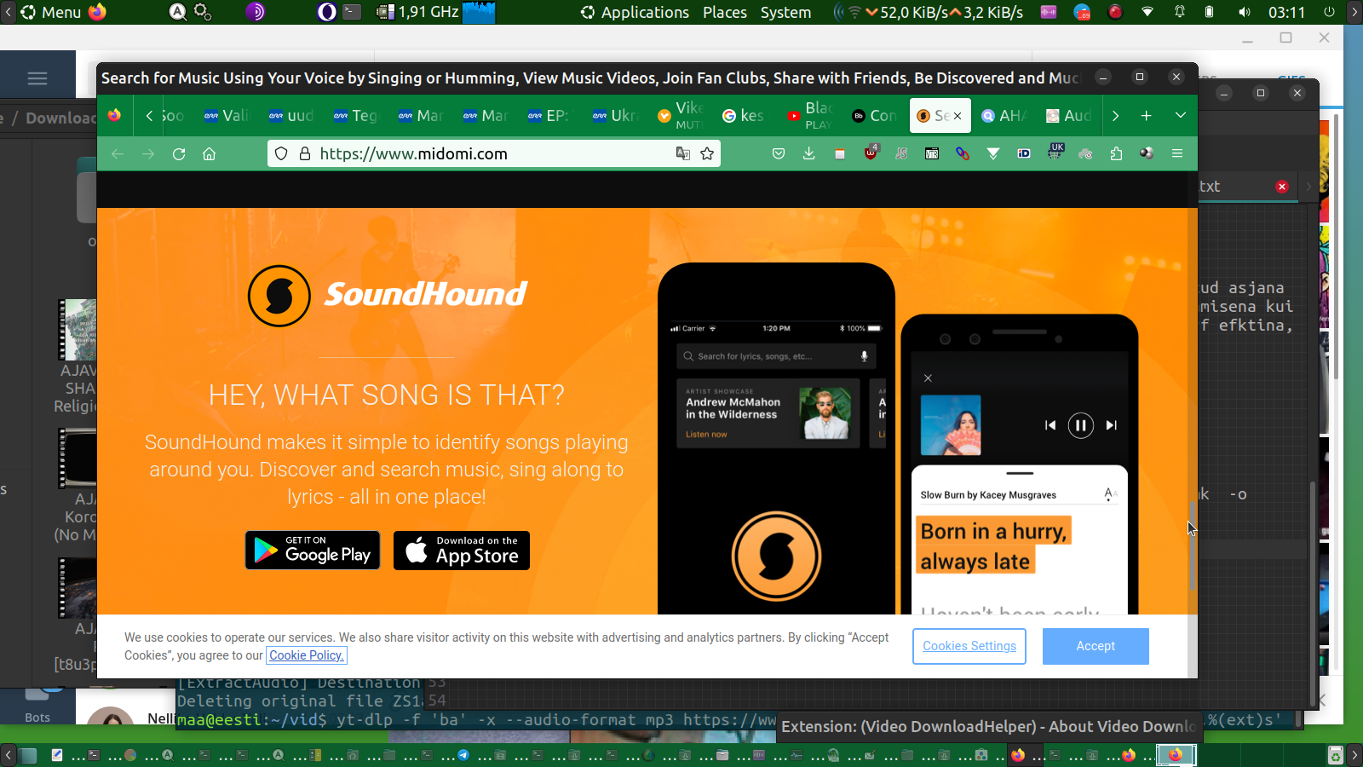
Task: Close the active SoundHound tab
Action: tap(958, 116)
